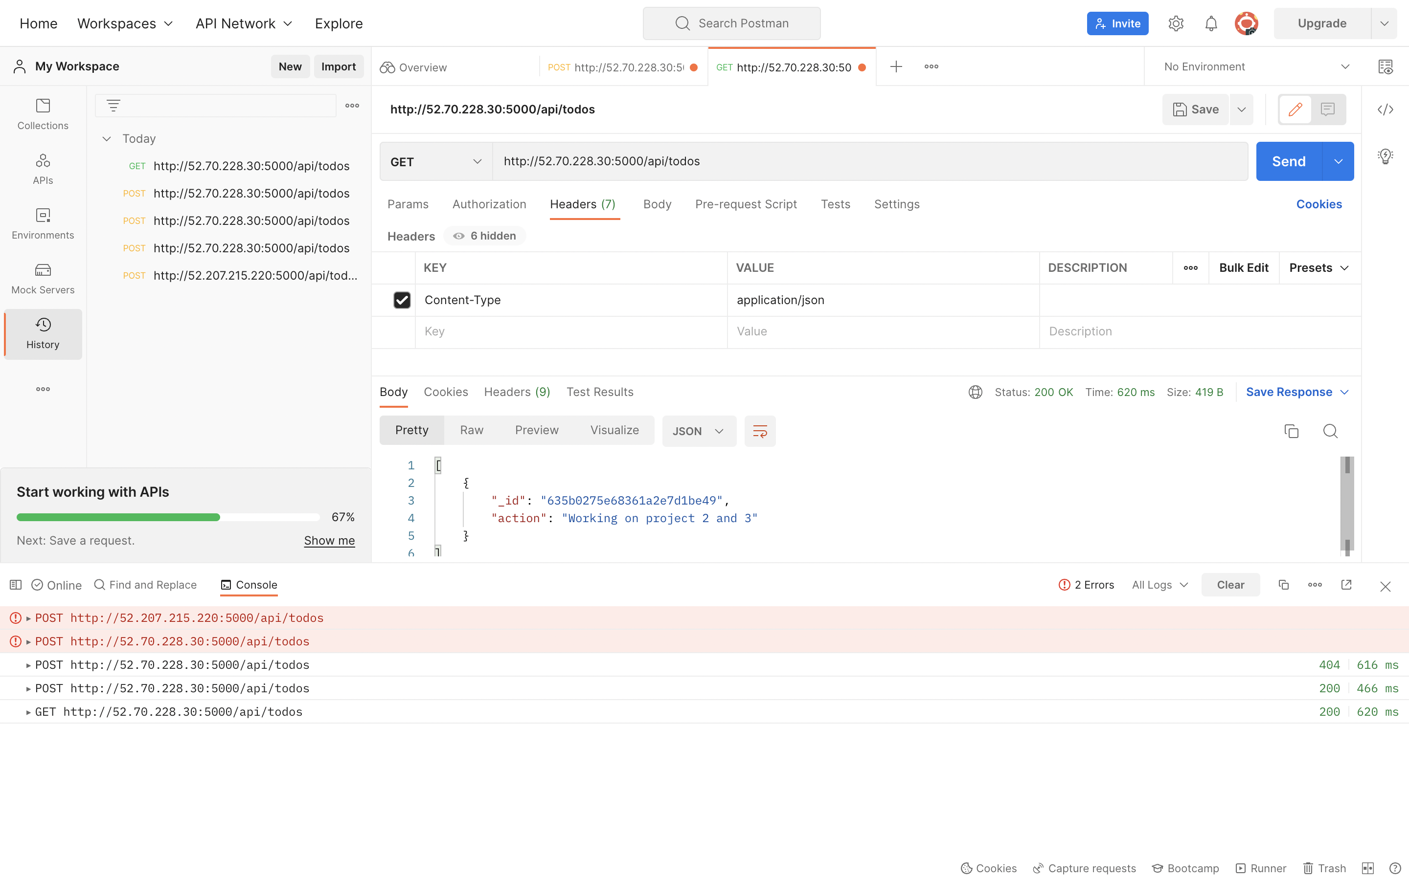Click the code snippet icon
The image size is (1409, 880).
[x=1385, y=110]
